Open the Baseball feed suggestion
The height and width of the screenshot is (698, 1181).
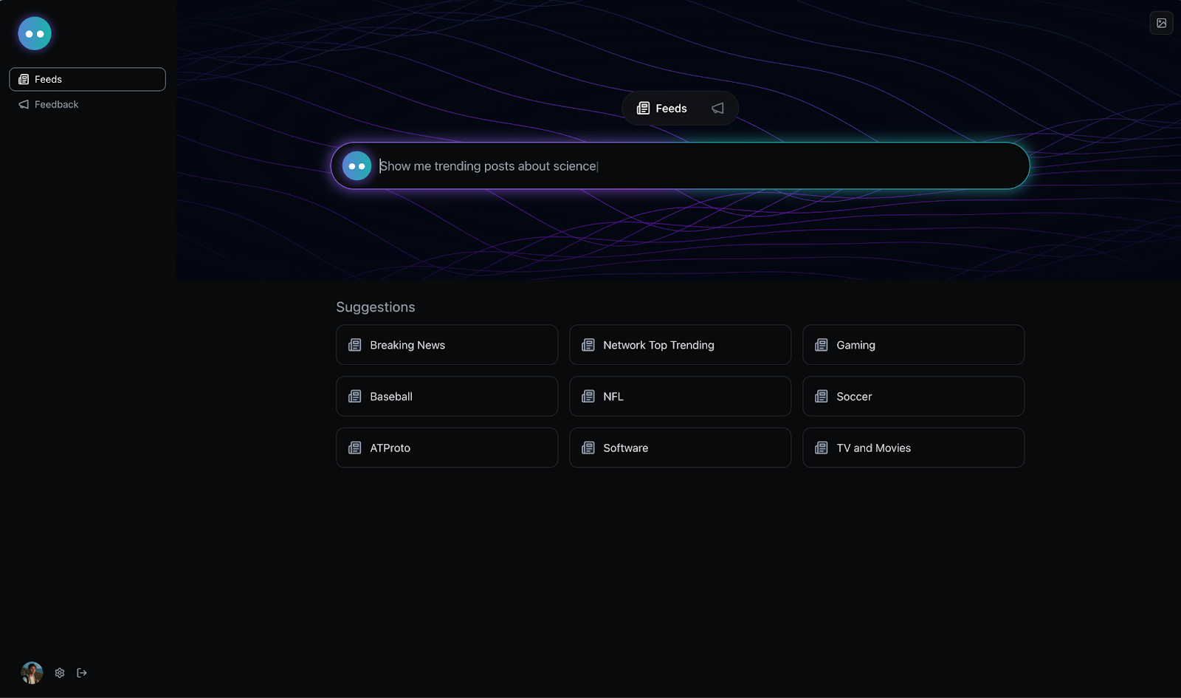(447, 397)
